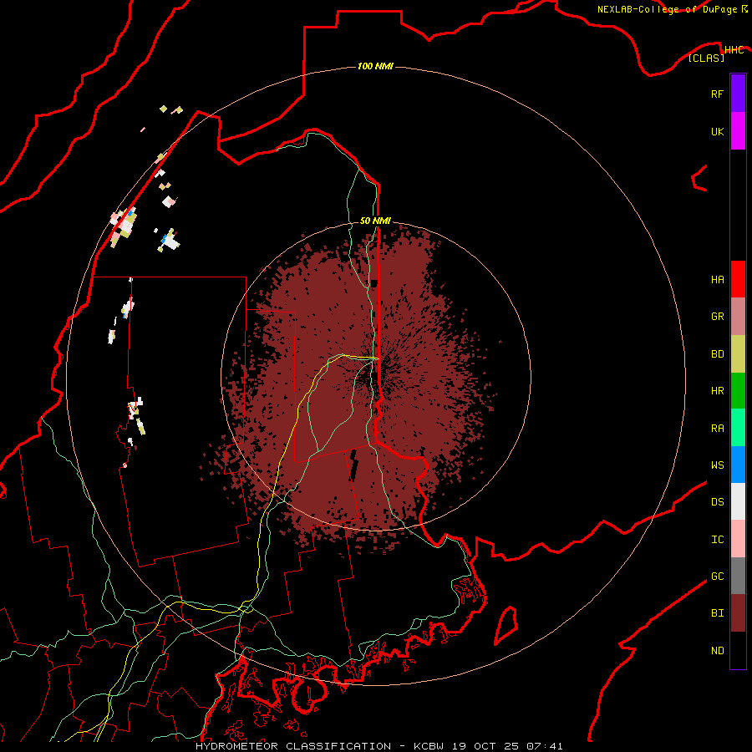Click the KCBW radar site identifier
Screen dimensions: 752x752
(x=429, y=746)
